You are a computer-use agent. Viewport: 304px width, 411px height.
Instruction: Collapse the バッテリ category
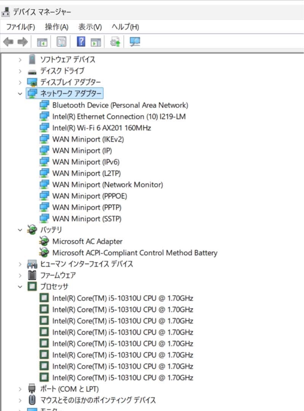click(x=20, y=230)
